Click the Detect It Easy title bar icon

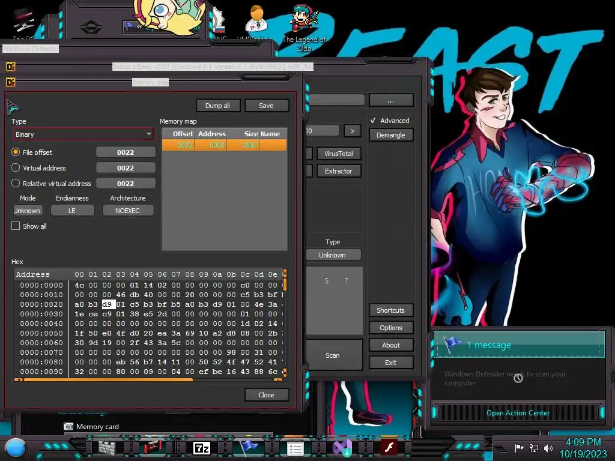click(x=11, y=67)
